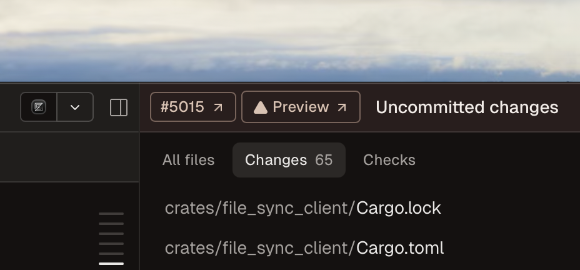The width and height of the screenshot is (580, 270).
Task: Open crates/file_sync_client/Cargo.lock in the changes list
Action: (302, 208)
